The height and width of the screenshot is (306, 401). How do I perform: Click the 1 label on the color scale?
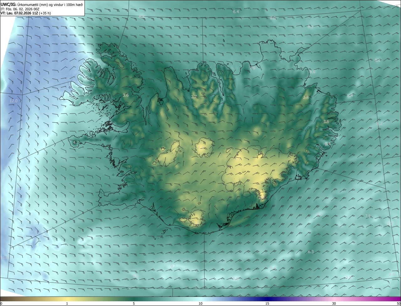[67, 304]
